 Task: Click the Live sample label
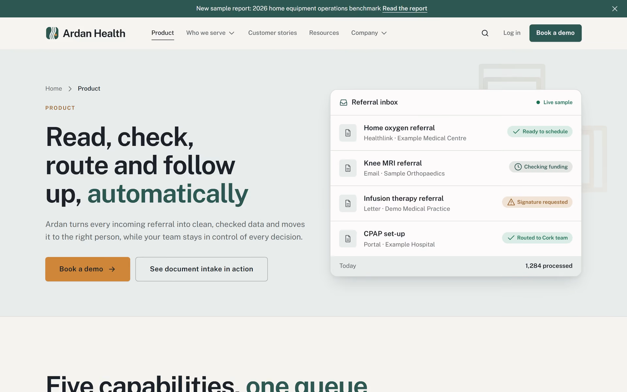tap(558, 103)
